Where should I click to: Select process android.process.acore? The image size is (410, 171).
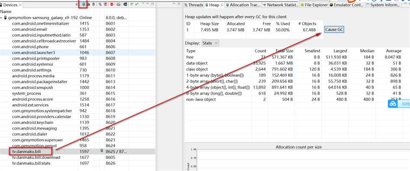coord(77,99)
